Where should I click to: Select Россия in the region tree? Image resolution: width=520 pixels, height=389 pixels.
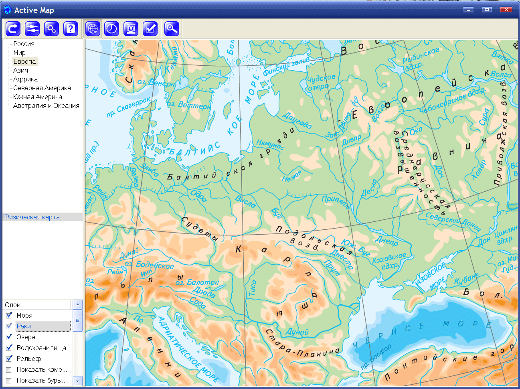(x=24, y=44)
